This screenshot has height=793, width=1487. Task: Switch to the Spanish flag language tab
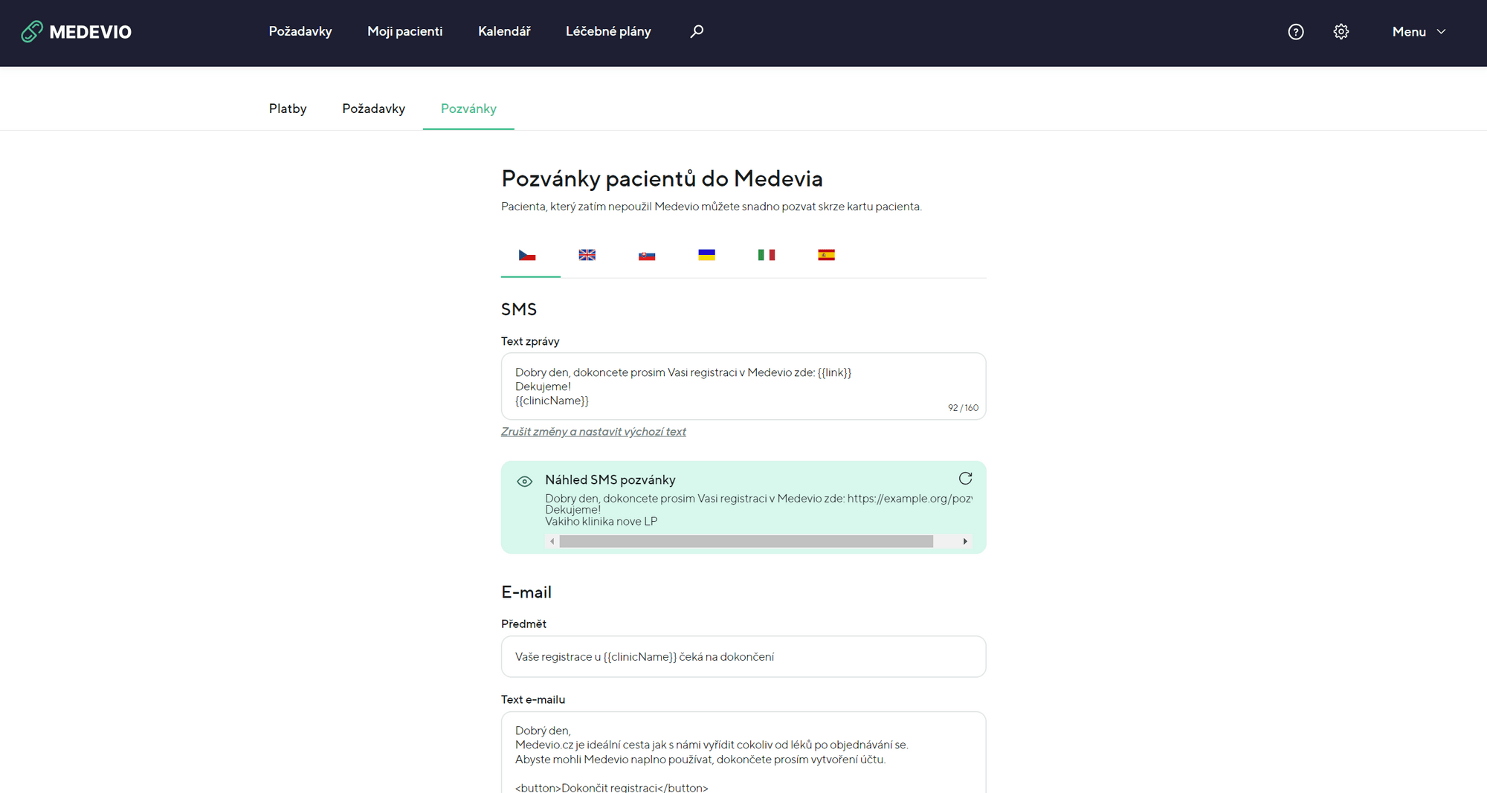tap(827, 255)
